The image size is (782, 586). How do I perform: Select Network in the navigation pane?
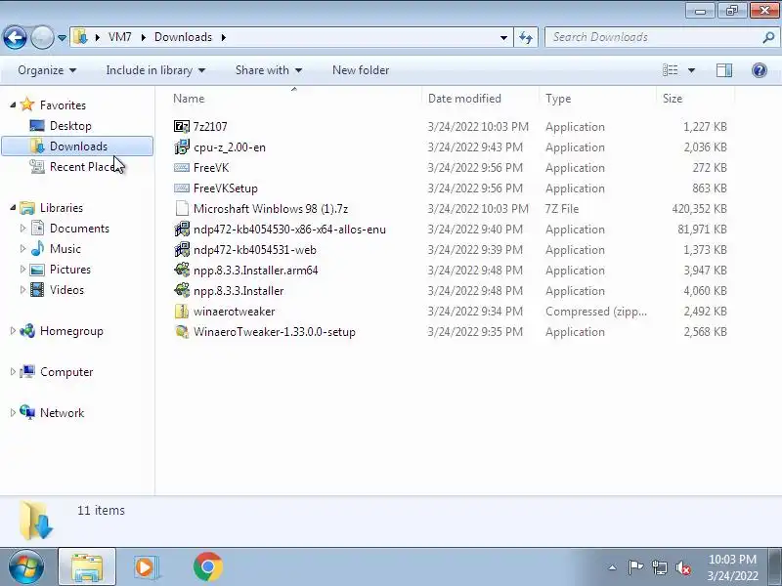(62, 412)
